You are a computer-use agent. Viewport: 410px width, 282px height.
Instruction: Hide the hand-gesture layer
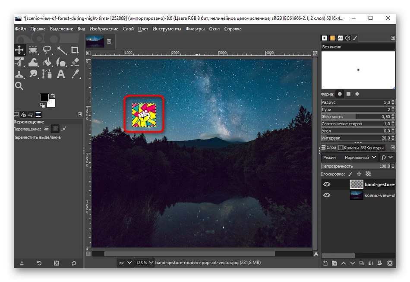327,184
